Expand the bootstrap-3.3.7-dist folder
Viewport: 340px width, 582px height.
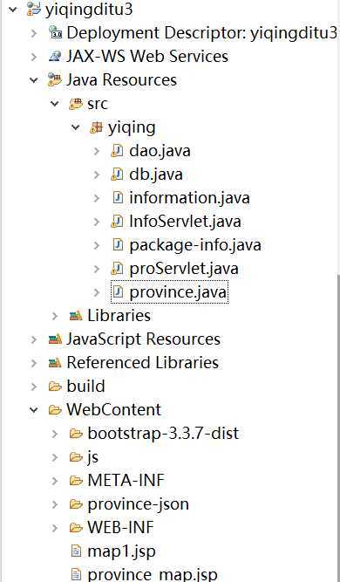tap(55, 434)
